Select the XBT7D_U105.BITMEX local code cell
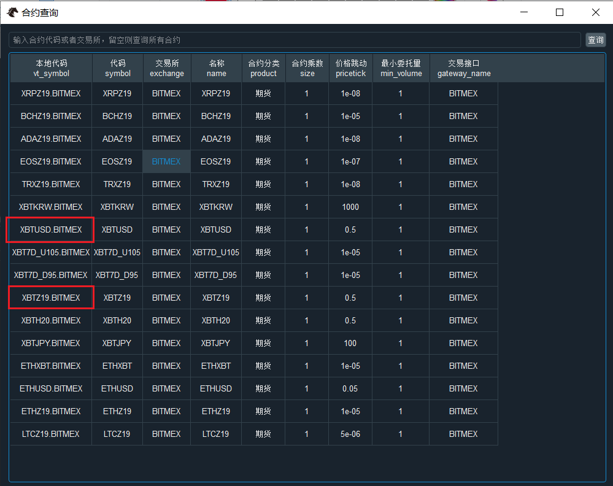Viewport: 613px width, 486px height. (x=51, y=252)
